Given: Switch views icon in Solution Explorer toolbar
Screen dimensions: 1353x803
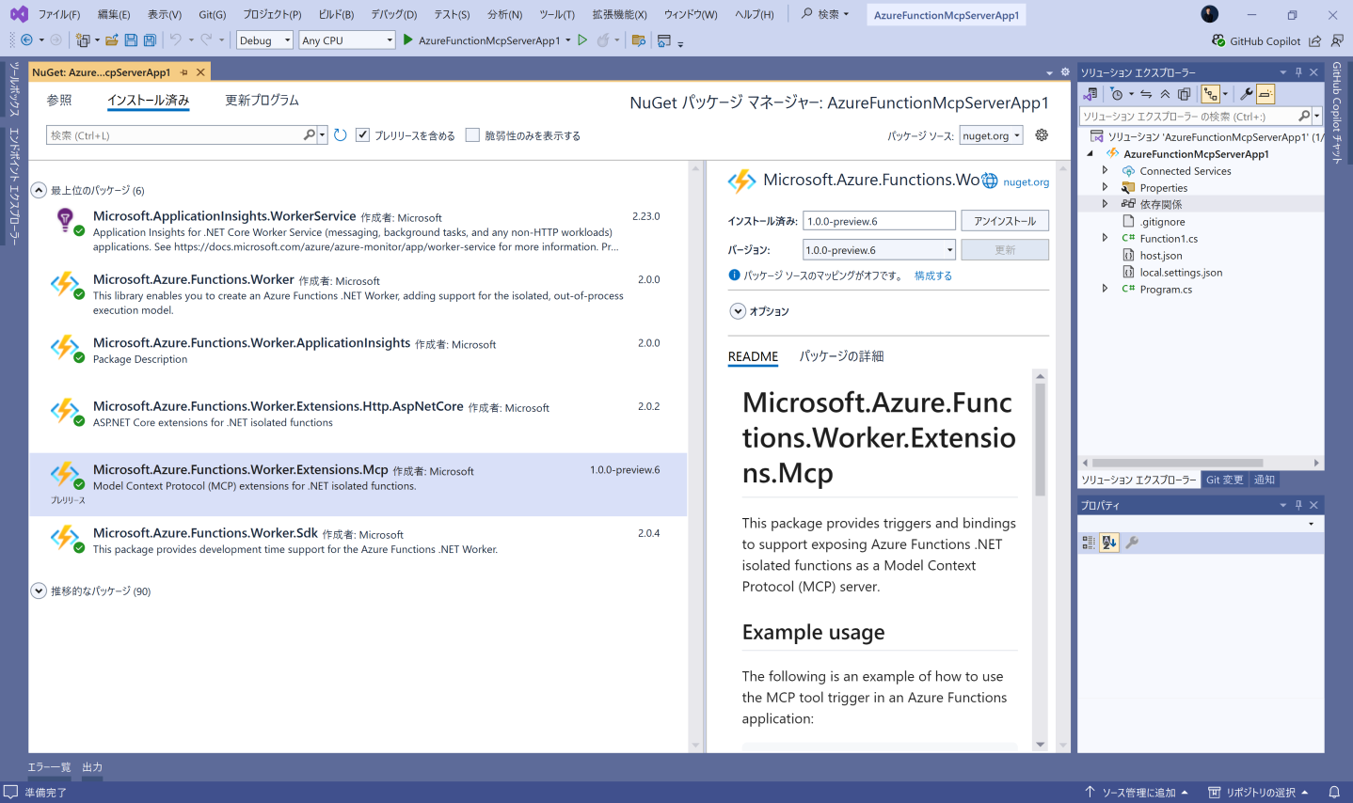Looking at the screenshot, I should click(x=1091, y=94).
